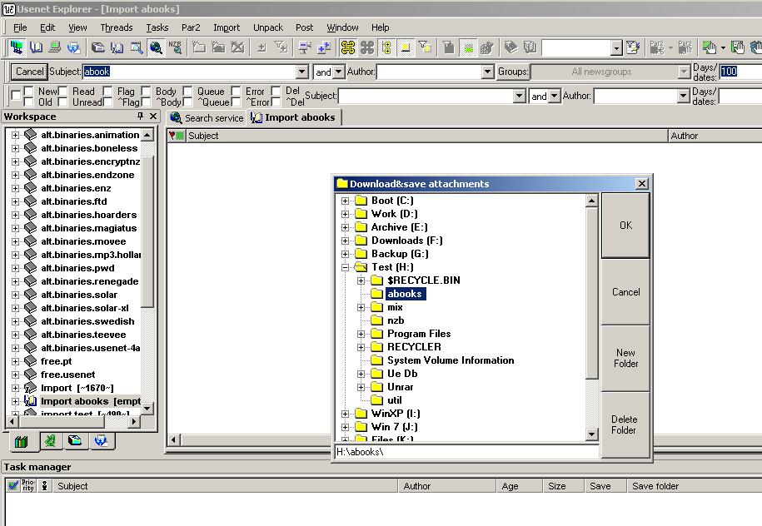The height and width of the screenshot is (526, 762).
Task: Click the pin icon on Workspace panel
Action: tap(140, 117)
